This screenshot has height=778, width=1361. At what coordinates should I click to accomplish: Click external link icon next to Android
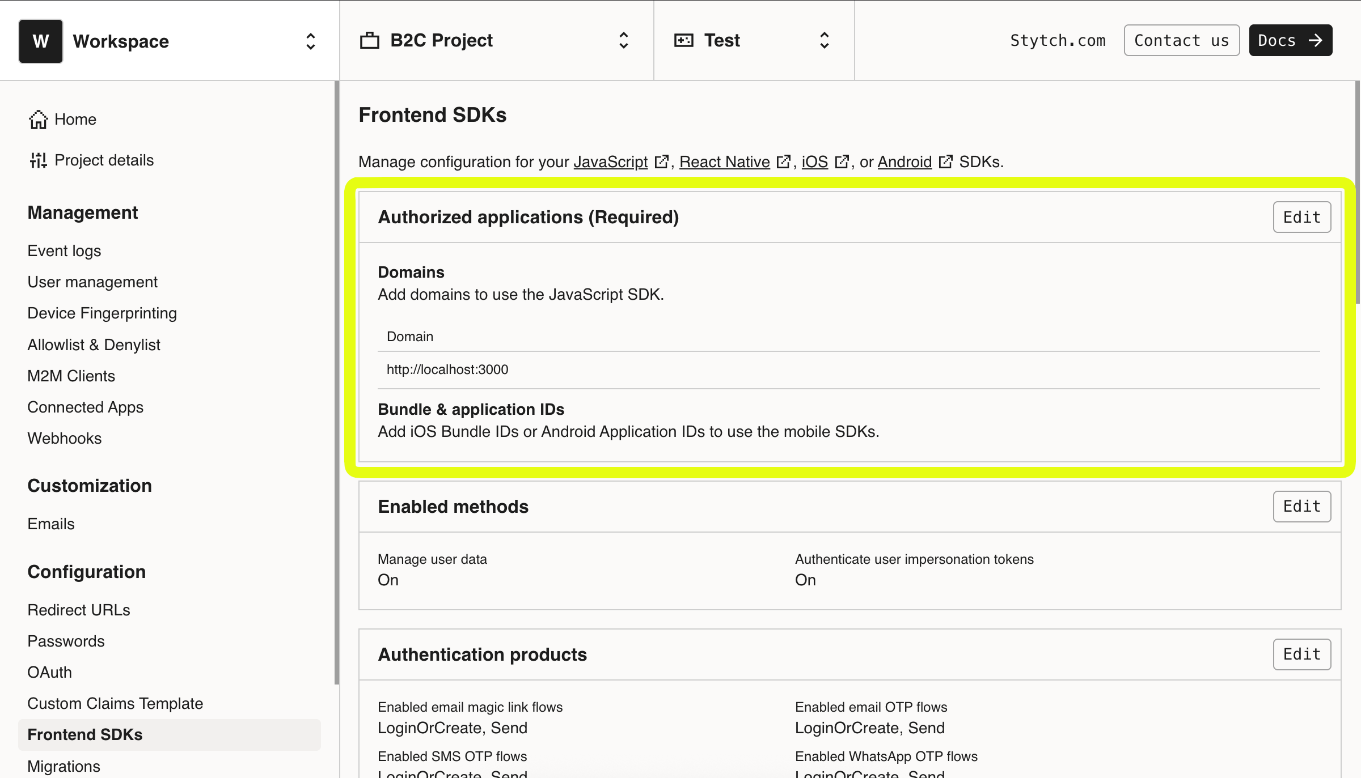(x=945, y=162)
